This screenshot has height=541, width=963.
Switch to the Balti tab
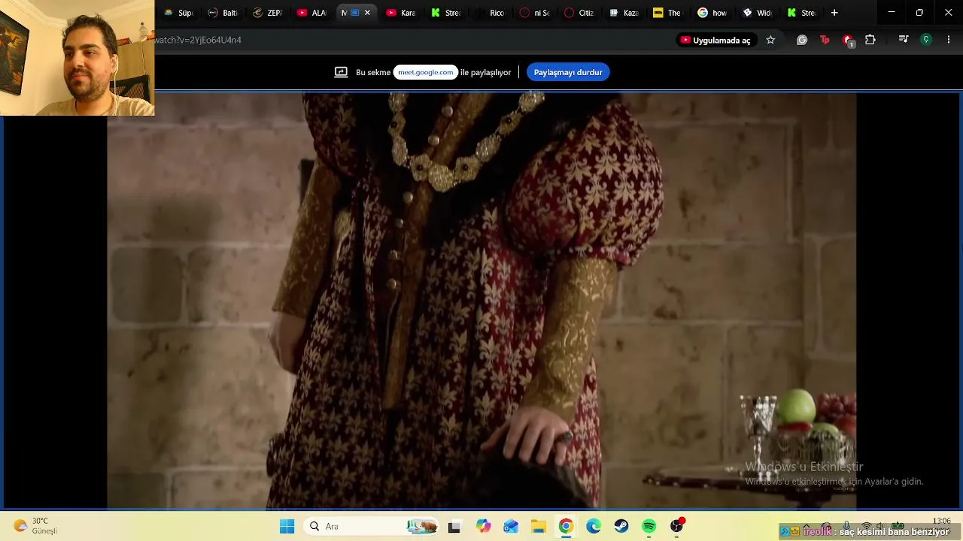pos(223,13)
